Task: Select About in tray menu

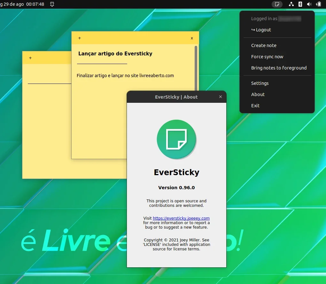Action: (258, 94)
